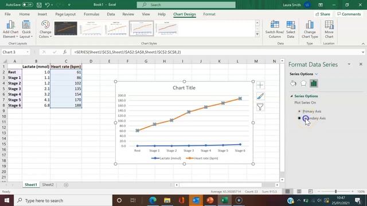Select Secondary Axis radio button
Image resolution: width=367 pixels, height=206 pixels.
coord(299,118)
